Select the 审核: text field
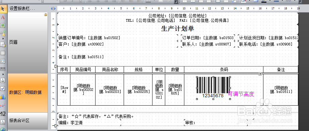The height and width of the screenshot is (131, 309). [216, 123]
